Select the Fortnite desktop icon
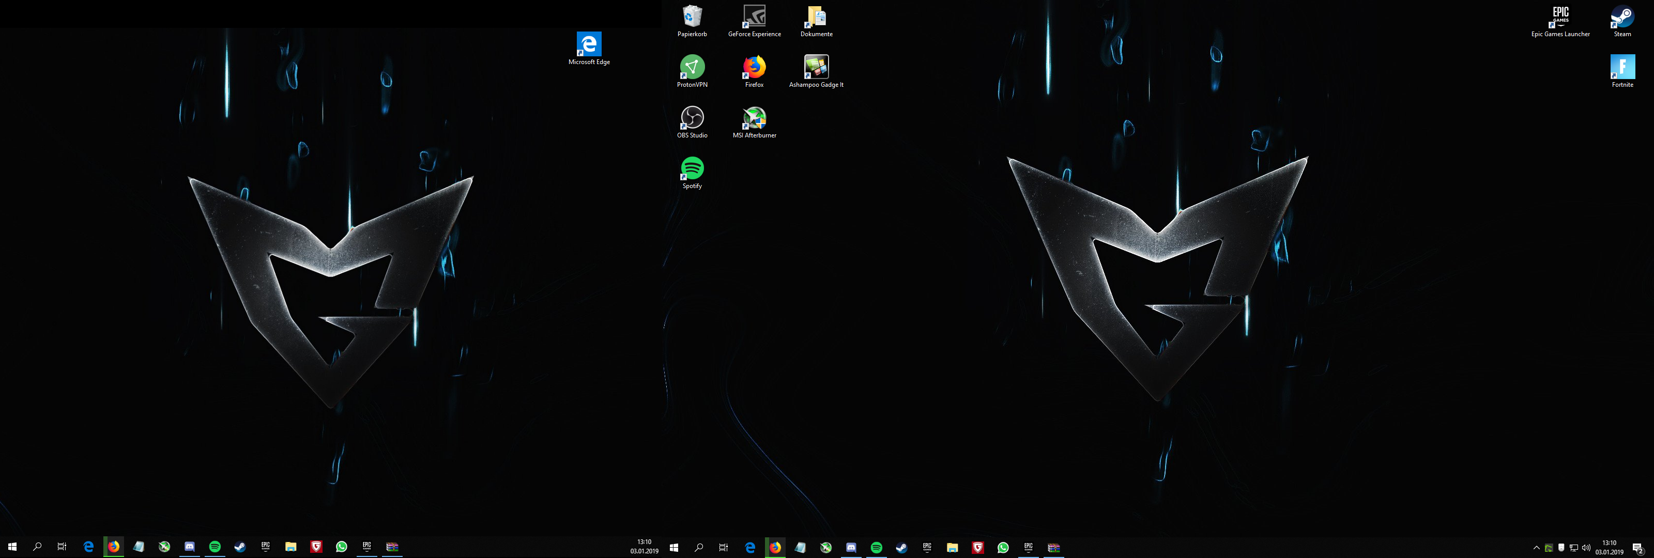Screen dimensions: 1654x558 (1622, 69)
